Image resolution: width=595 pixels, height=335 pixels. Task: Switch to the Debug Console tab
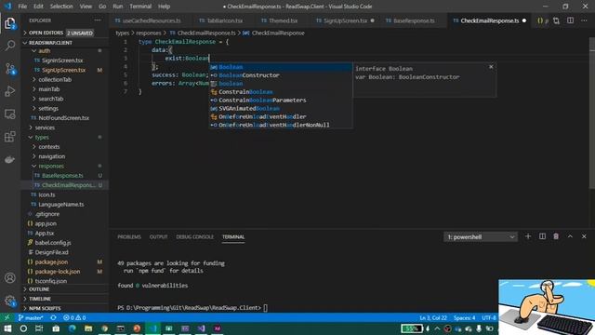pos(194,236)
